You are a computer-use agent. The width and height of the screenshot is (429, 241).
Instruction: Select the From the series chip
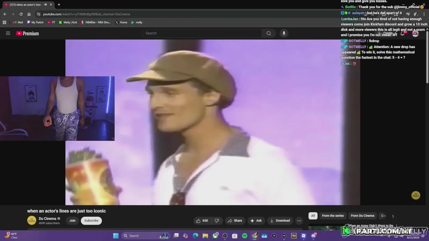[x=333, y=216]
